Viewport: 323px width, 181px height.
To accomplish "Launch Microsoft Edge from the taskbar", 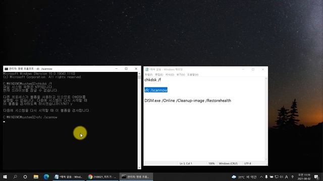I will pyautogui.click(x=46, y=176).
